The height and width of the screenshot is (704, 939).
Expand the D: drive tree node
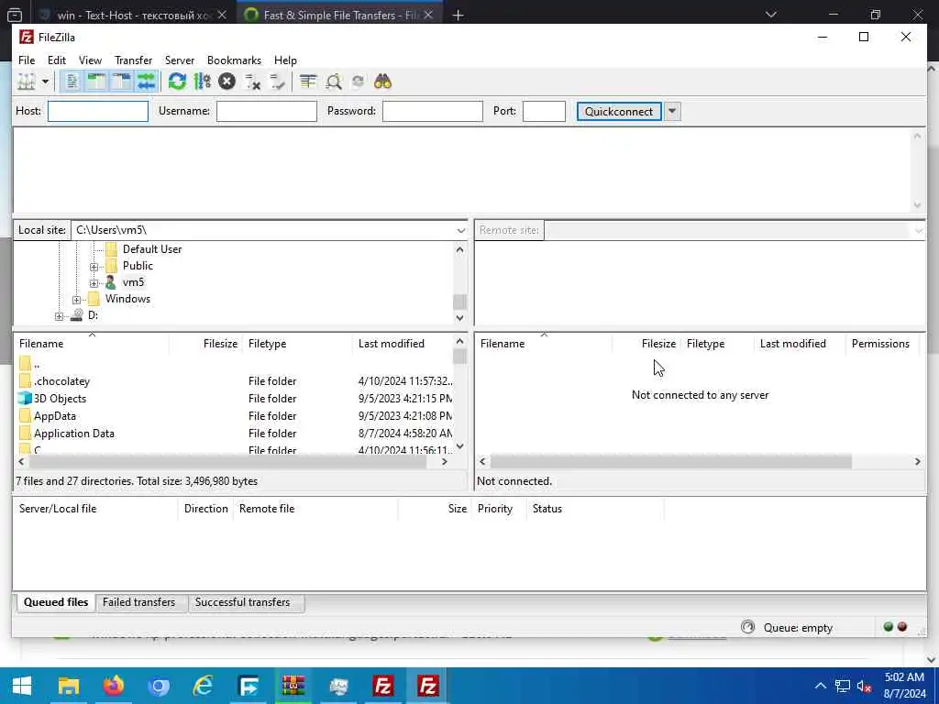59,316
